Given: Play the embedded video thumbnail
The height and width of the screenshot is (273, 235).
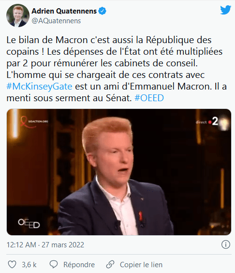Looking at the screenshot, I should click(119, 172).
